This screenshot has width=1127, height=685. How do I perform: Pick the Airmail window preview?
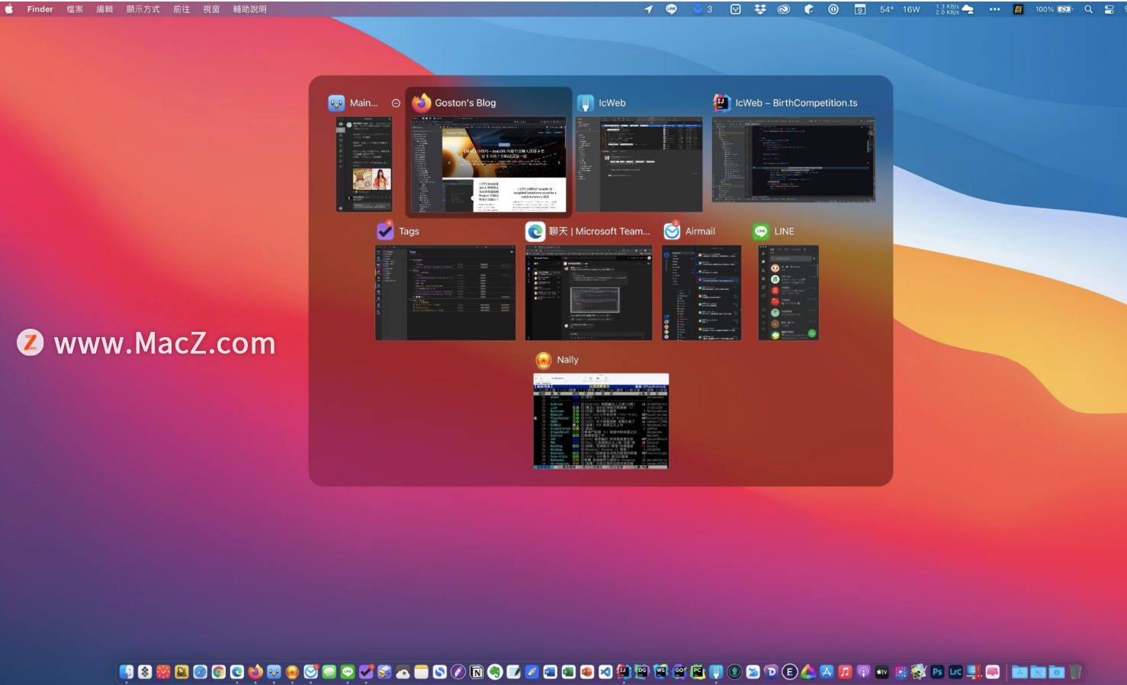pyautogui.click(x=702, y=292)
